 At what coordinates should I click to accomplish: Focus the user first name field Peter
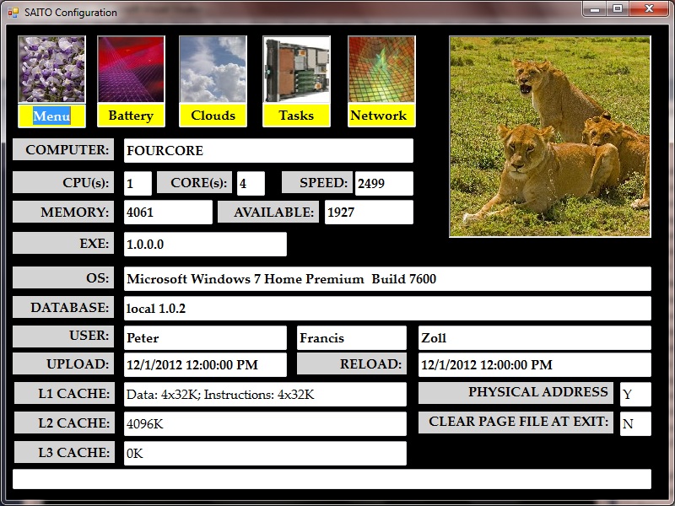pos(205,338)
